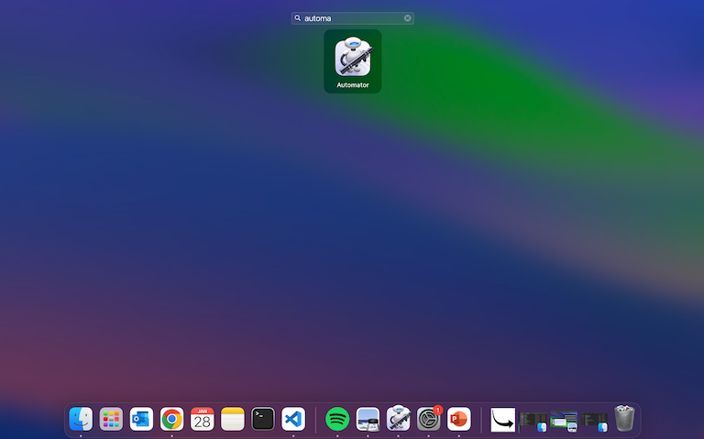Launch Microsoft Outlook from the Dock
The width and height of the screenshot is (704, 439).
(141, 419)
